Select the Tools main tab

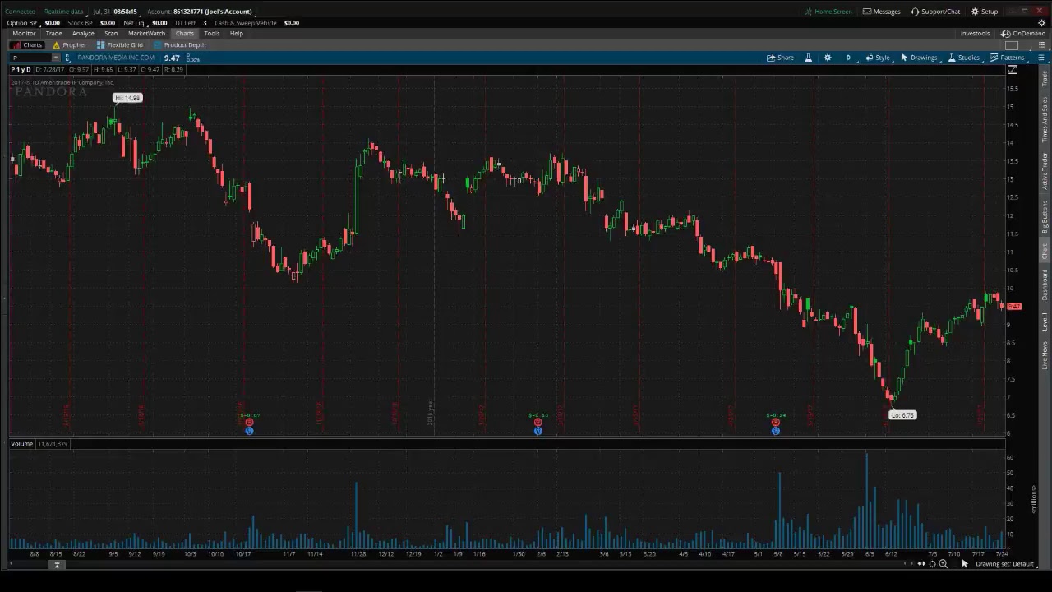point(212,34)
